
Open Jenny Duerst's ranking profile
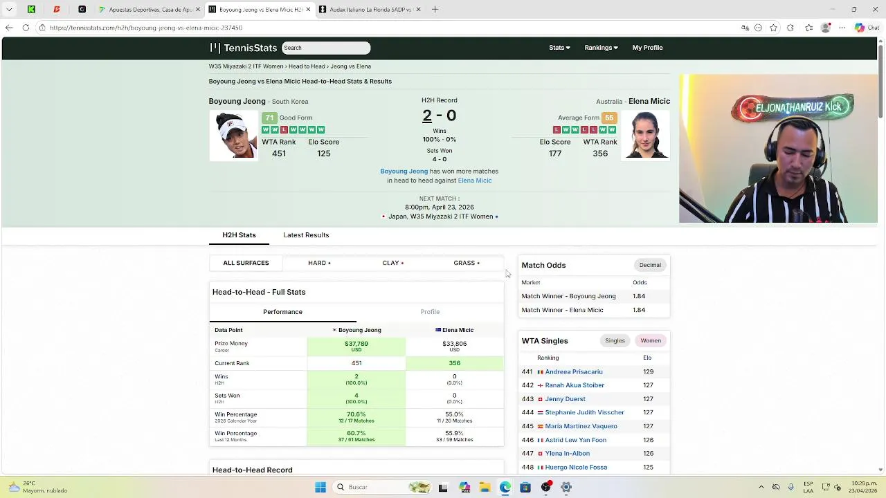point(565,399)
